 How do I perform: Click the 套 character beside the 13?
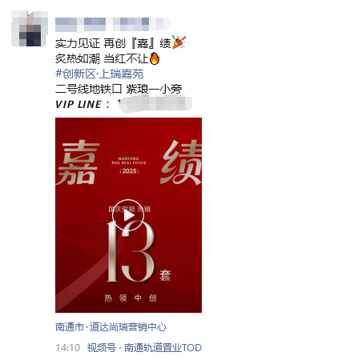coord(165,275)
